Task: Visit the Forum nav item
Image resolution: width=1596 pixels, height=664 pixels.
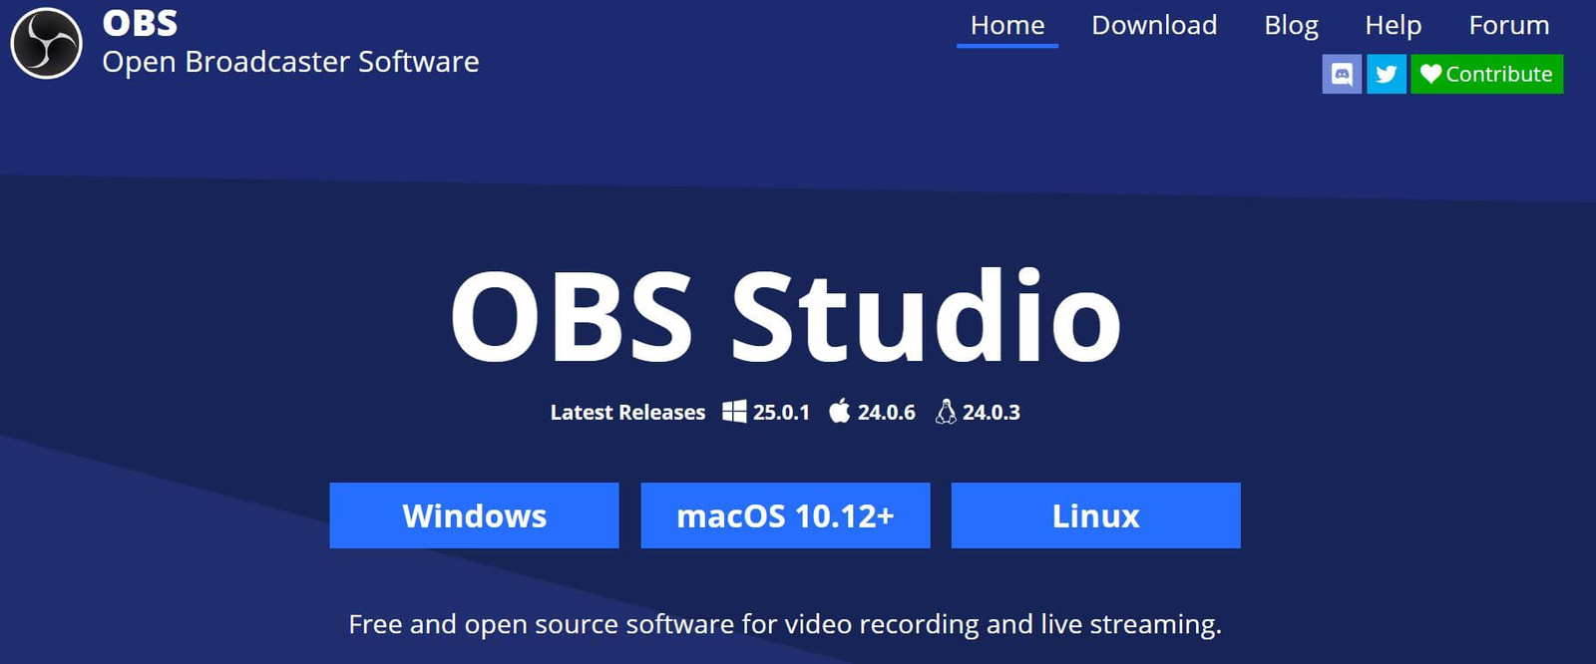Action: pos(1509,25)
